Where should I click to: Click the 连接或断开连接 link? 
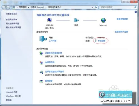click(121, 32)
